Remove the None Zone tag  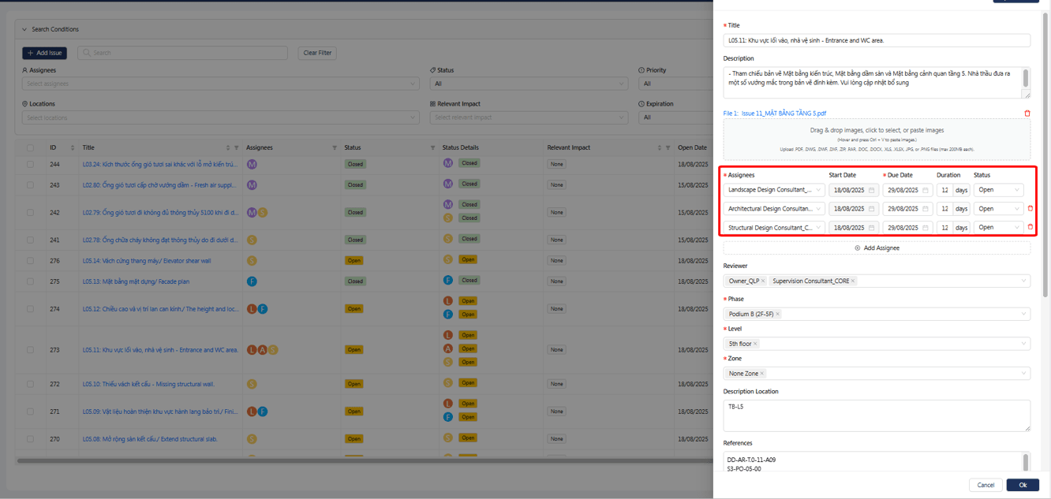tap(761, 374)
